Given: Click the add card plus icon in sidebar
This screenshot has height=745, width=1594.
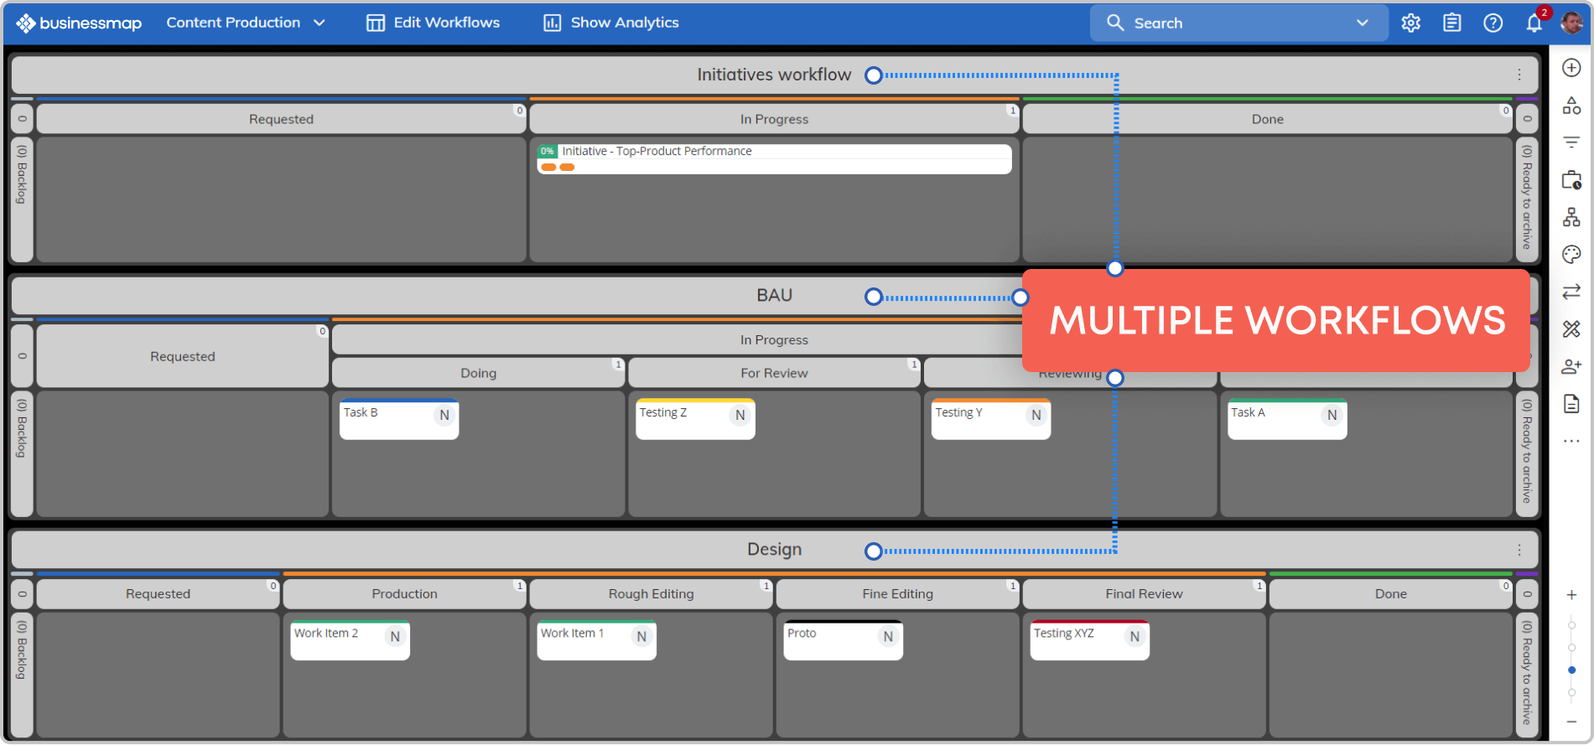Looking at the screenshot, I should coord(1571,68).
